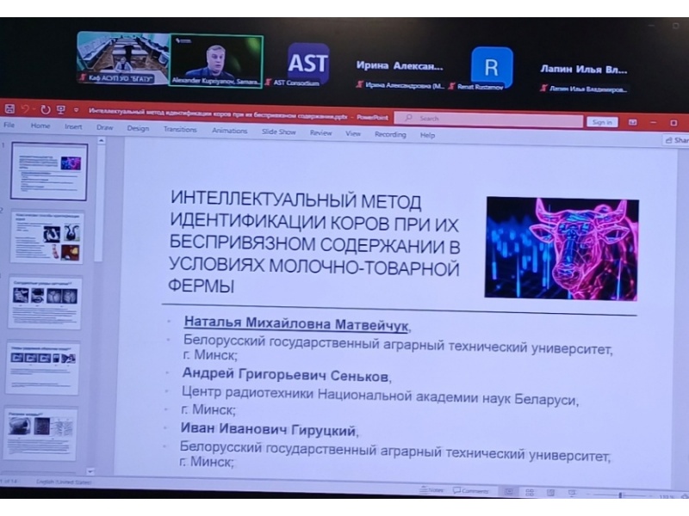The image size is (689, 516).
Task: Open the Transitions ribbon tab
Action: point(180,129)
